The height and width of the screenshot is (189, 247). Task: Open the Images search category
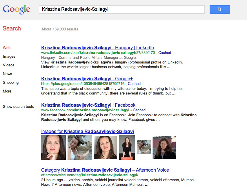(9, 57)
